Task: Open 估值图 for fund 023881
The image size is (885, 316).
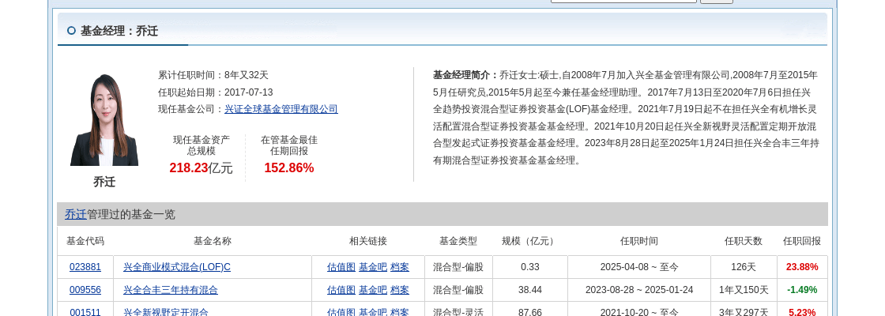Action: (341, 267)
